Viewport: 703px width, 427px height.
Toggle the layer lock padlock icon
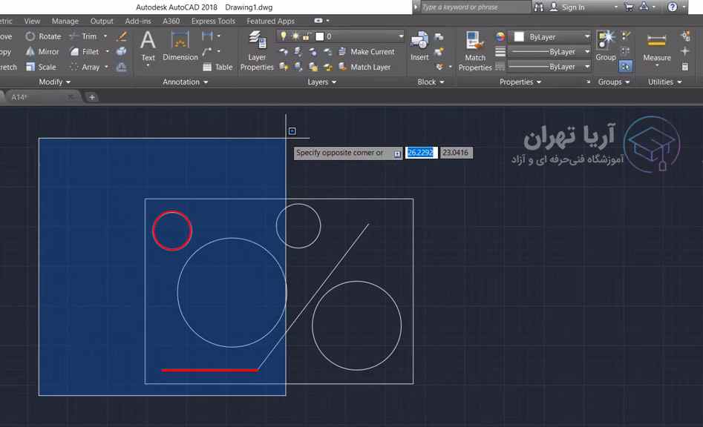tap(306, 36)
